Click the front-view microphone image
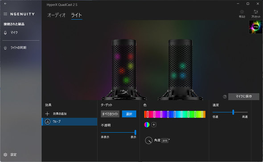This screenshot has height=162, width=263. pyautogui.click(x=124, y=70)
